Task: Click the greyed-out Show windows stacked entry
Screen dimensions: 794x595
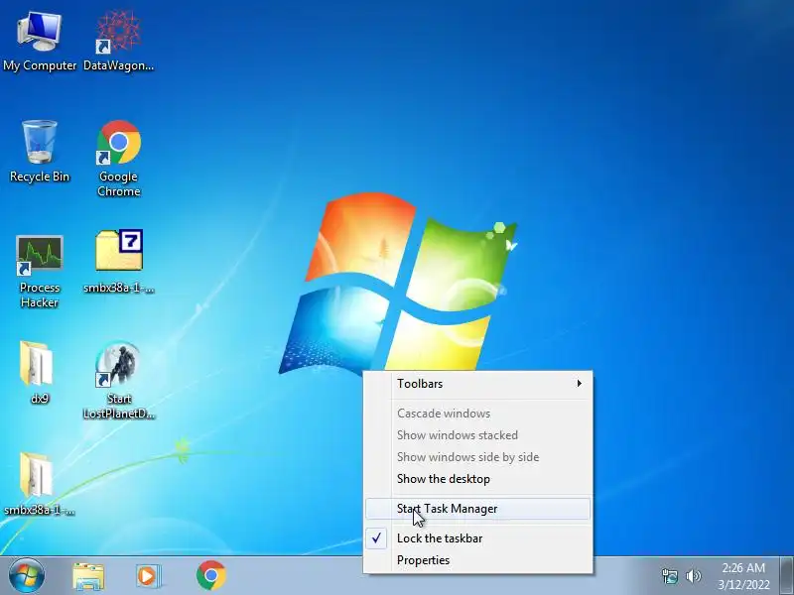Action: tap(478, 435)
